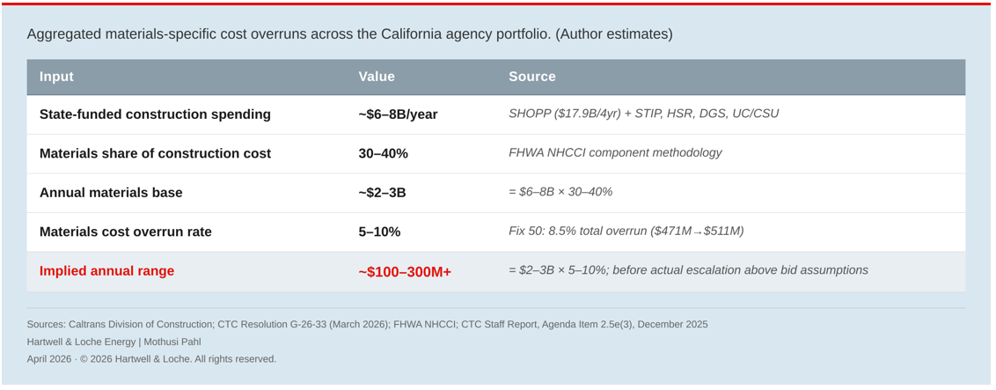Click the Source column header
The width and height of the screenshot is (996, 390).
pyautogui.click(x=531, y=77)
